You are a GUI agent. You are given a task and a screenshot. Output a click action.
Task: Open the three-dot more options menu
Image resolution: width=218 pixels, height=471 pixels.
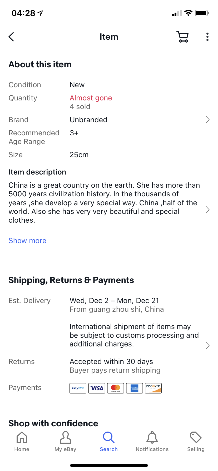coord(207,37)
